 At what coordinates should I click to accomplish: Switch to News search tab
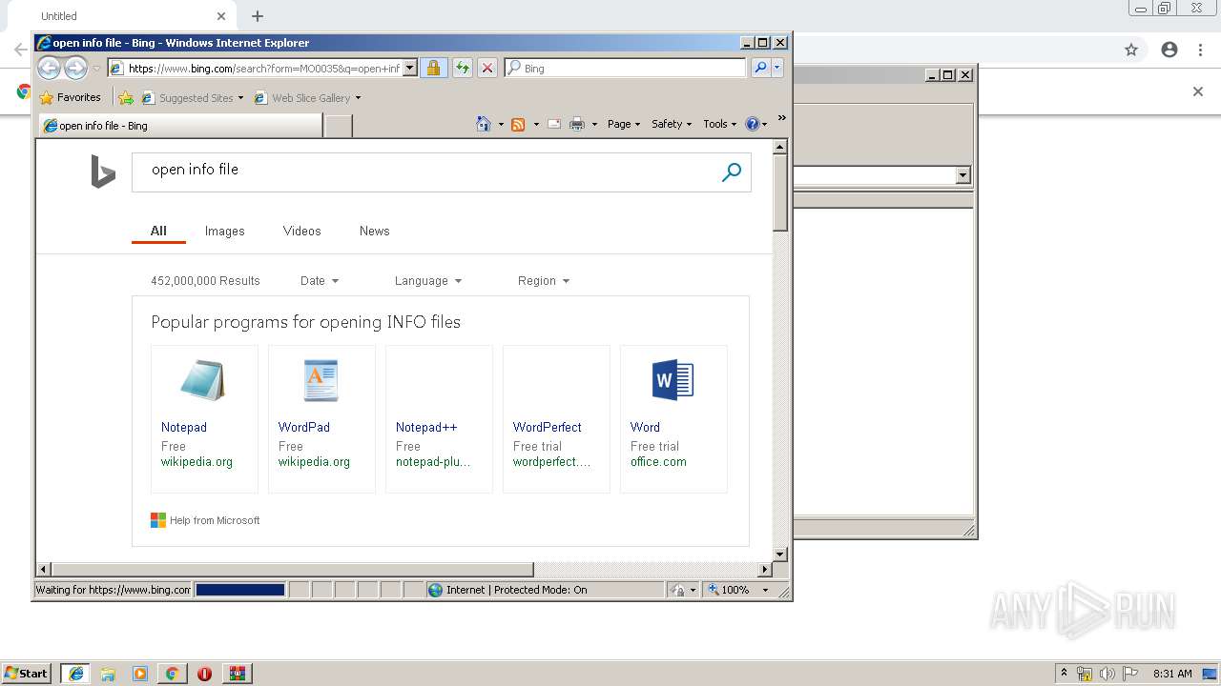tap(374, 231)
